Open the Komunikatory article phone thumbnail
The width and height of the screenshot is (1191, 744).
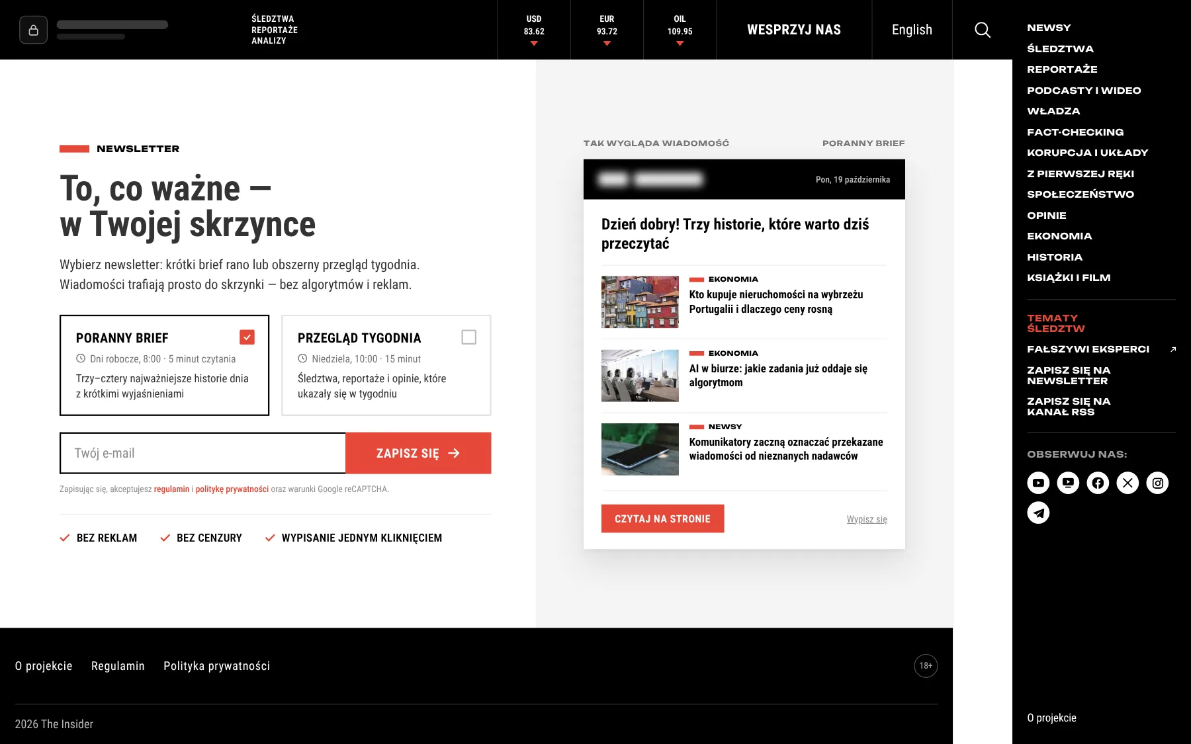(x=640, y=449)
